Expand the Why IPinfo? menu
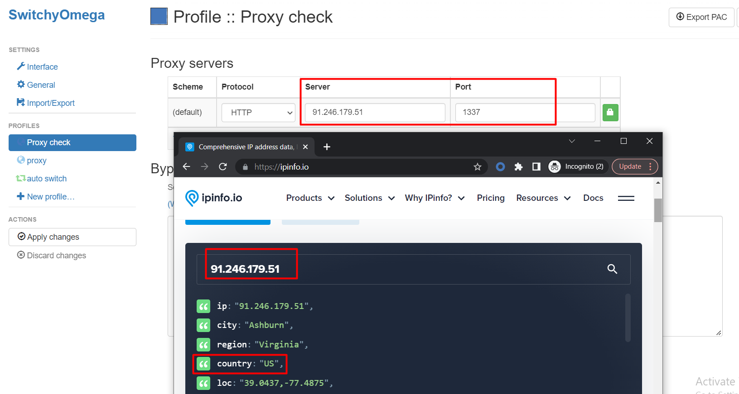The width and height of the screenshot is (739, 394). point(435,198)
